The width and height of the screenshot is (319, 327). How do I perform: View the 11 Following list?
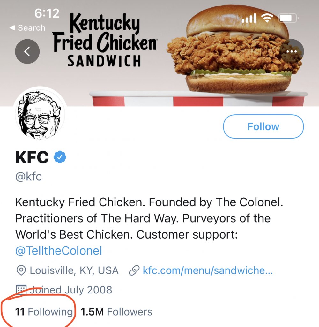44,312
